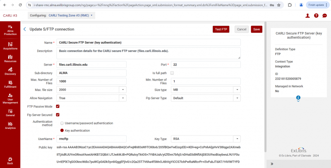Screen dimensions: 331x168
Task: Click the Public key text
Action: (149, 154)
